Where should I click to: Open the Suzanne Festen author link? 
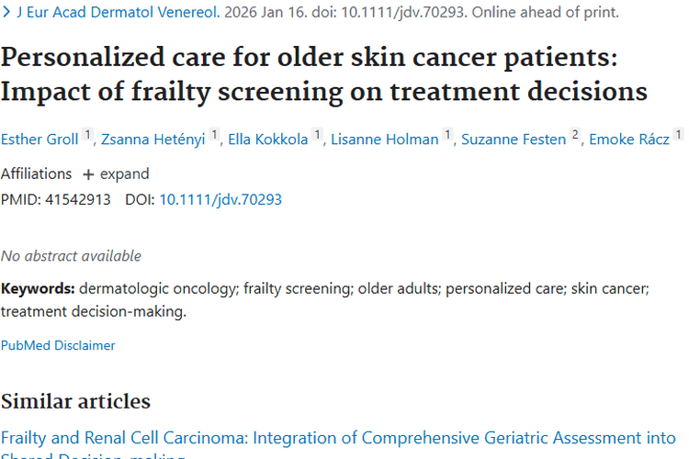tap(513, 140)
